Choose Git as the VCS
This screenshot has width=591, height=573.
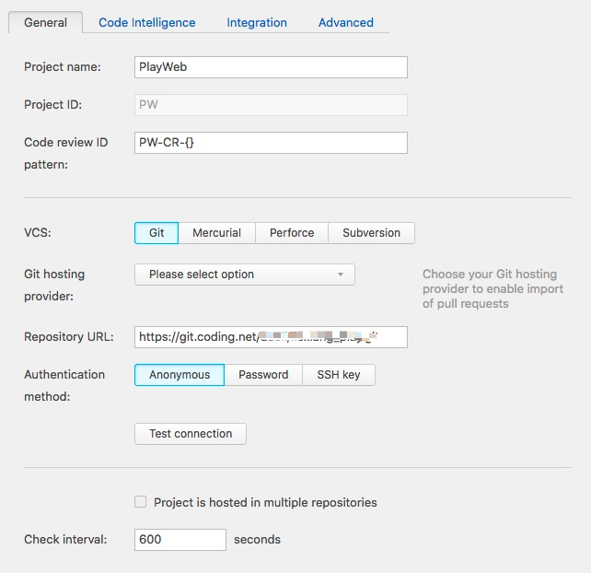click(x=156, y=233)
